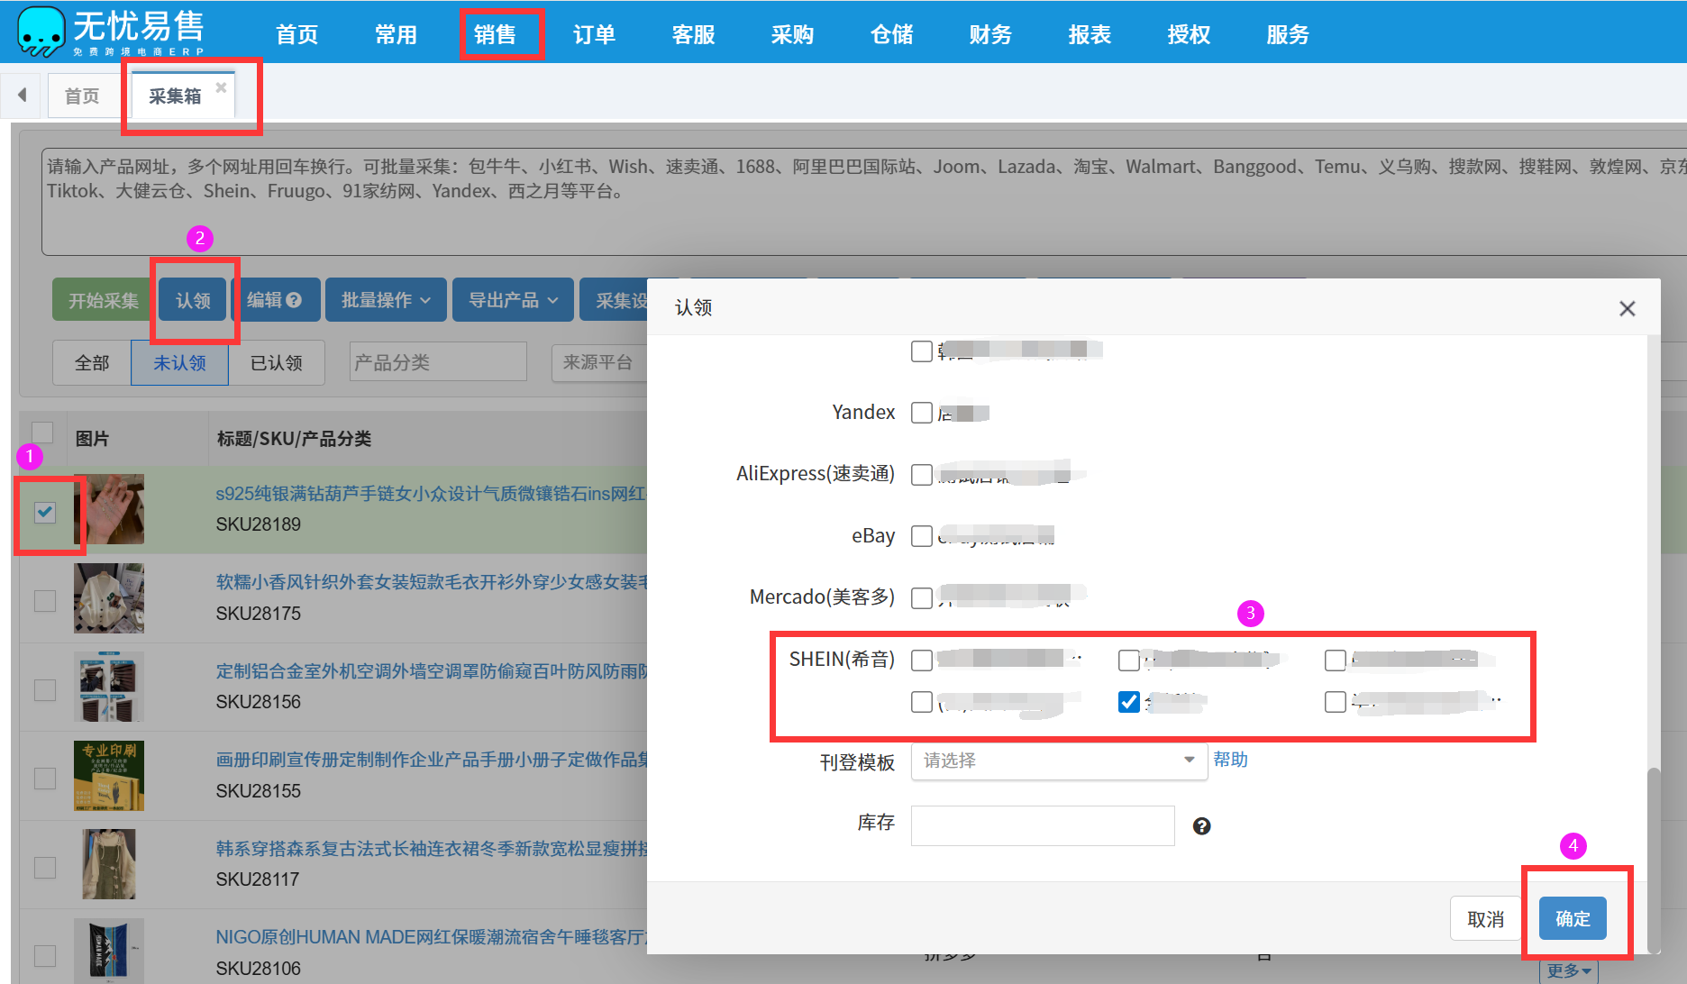This screenshot has height=984, width=1687.
Task: Close the 认领 dialog with the X icon
Action: pos(1627,309)
